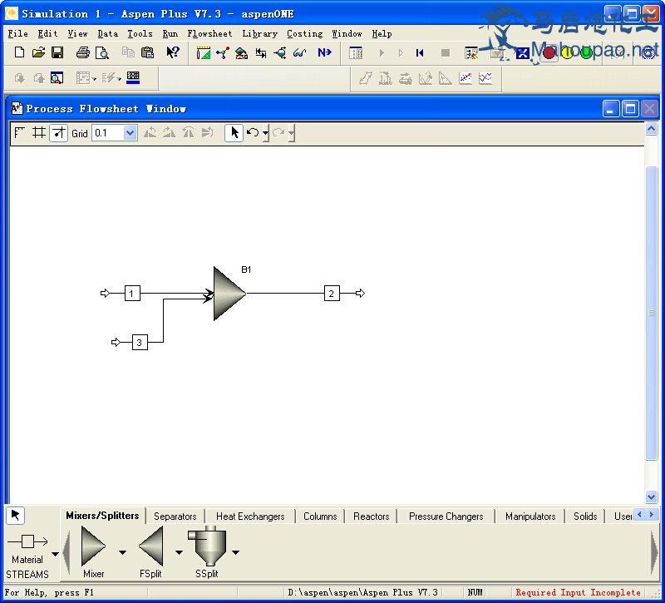Open a file with the folder icon
The image size is (665, 603).
tap(38, 52)
